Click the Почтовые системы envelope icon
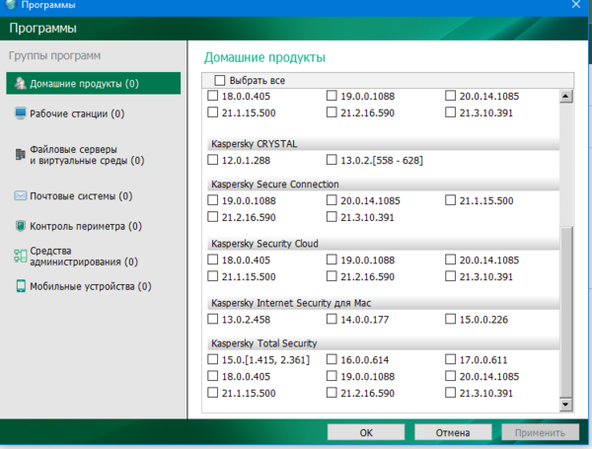 pyautogui.click(x=20, y=196)
